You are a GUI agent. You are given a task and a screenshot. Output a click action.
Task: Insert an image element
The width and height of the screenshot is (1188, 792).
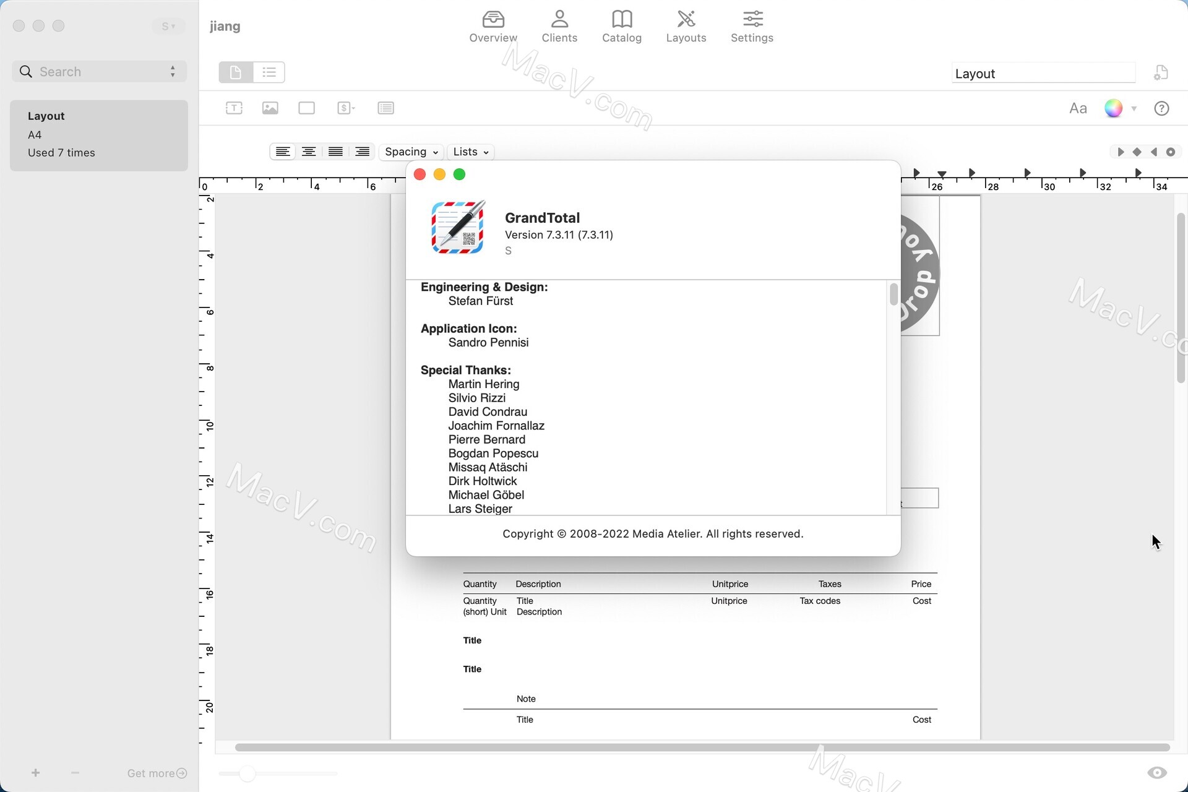tap(270, 108)
